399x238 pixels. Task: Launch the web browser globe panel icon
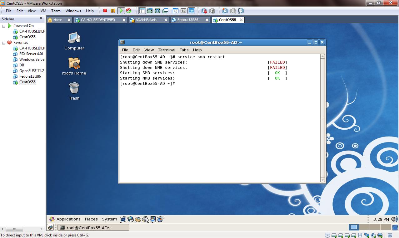pyautogui.click(x=131, y=219)
